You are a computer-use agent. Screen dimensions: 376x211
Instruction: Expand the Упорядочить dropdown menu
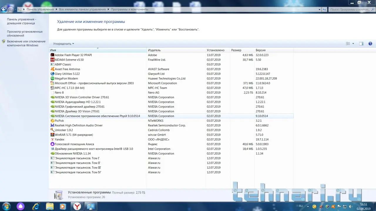(x=63, y=44)
